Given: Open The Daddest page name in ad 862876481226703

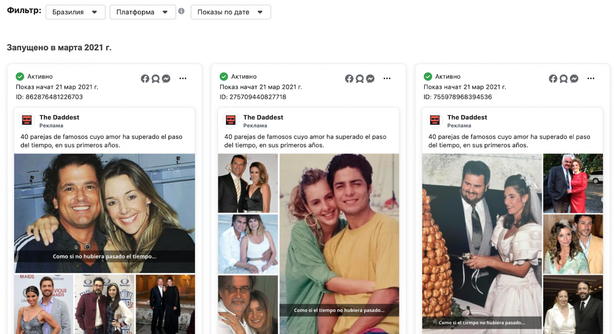Looking at the screenshot, I should click(59, 117).
